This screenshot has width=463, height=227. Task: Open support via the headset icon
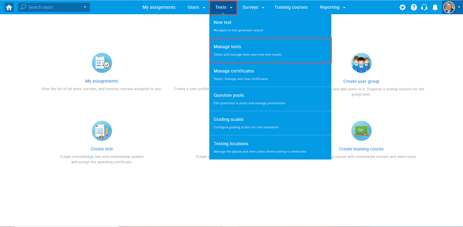tap(424, 7)
